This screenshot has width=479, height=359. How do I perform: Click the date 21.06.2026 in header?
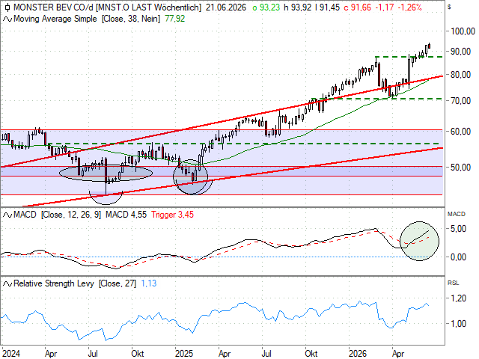point(226,7)
